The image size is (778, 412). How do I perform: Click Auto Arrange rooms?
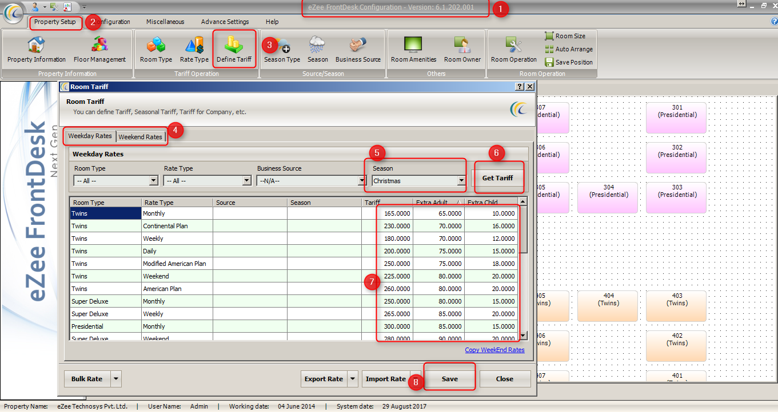(x=569, y=49)
